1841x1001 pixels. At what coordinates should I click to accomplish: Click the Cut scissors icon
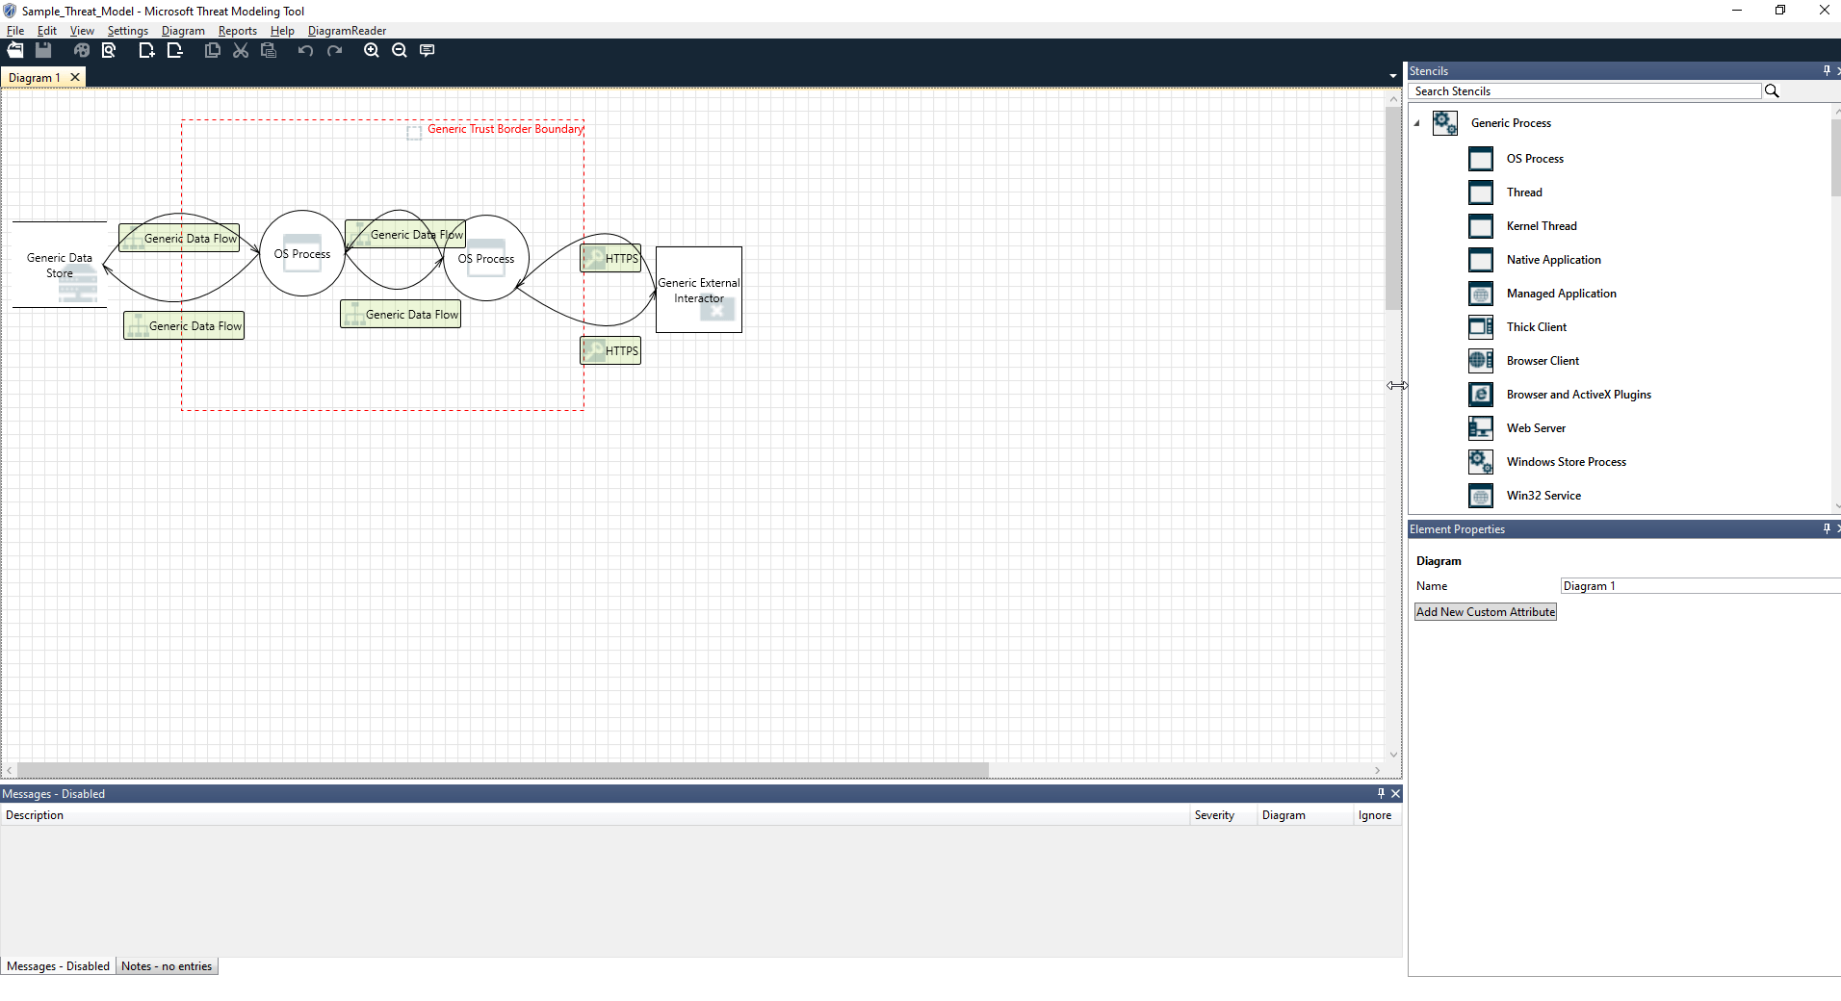point(241,50)
